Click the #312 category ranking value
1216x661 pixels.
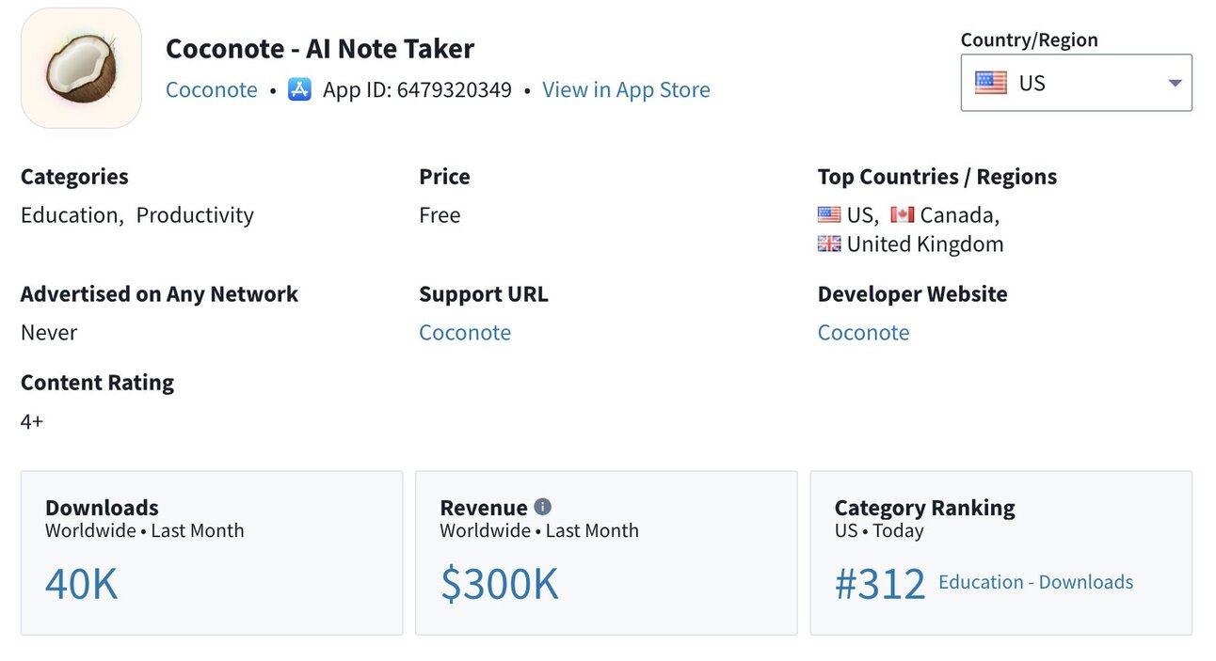(x=880, y=583)
